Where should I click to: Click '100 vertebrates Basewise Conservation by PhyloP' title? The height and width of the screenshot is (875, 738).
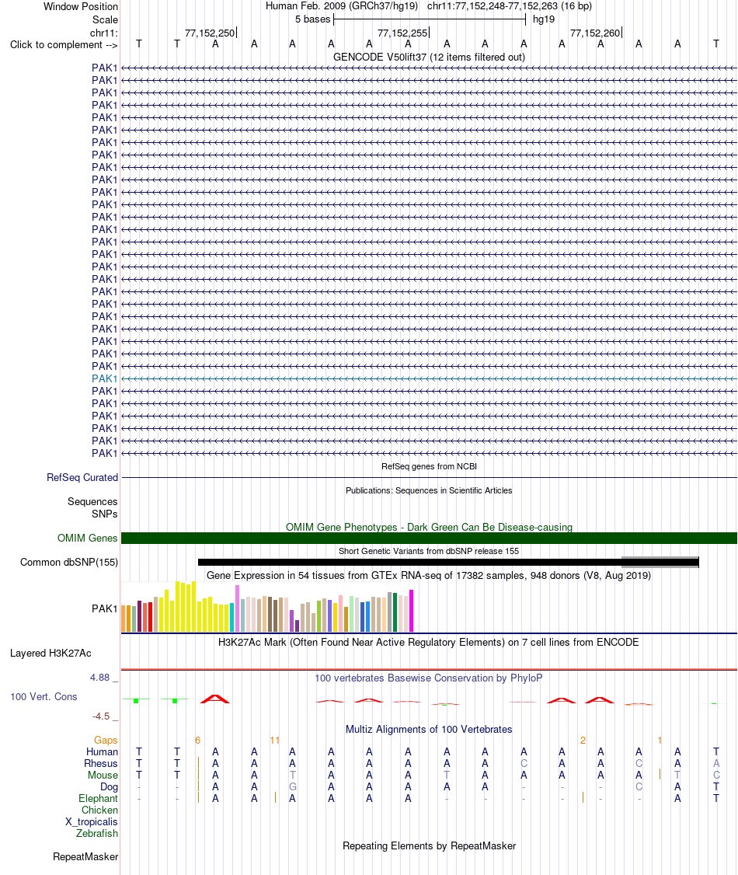click(428, 678)
